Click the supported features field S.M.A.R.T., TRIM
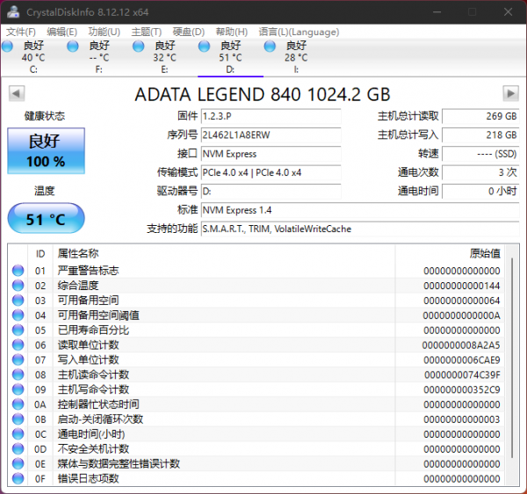Image resolution: width=527 pixels, height=494 pixels. pos(360,229)
